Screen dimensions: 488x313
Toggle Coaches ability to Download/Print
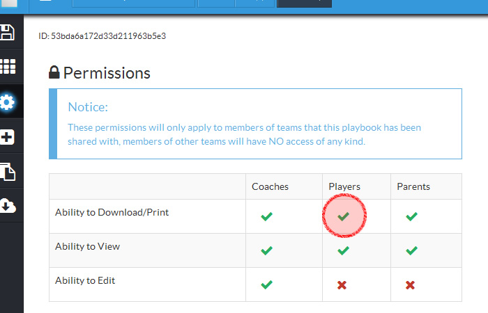tap(266, 217)
